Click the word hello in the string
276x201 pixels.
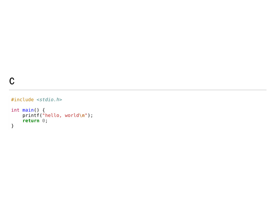[x=52, y=115]
